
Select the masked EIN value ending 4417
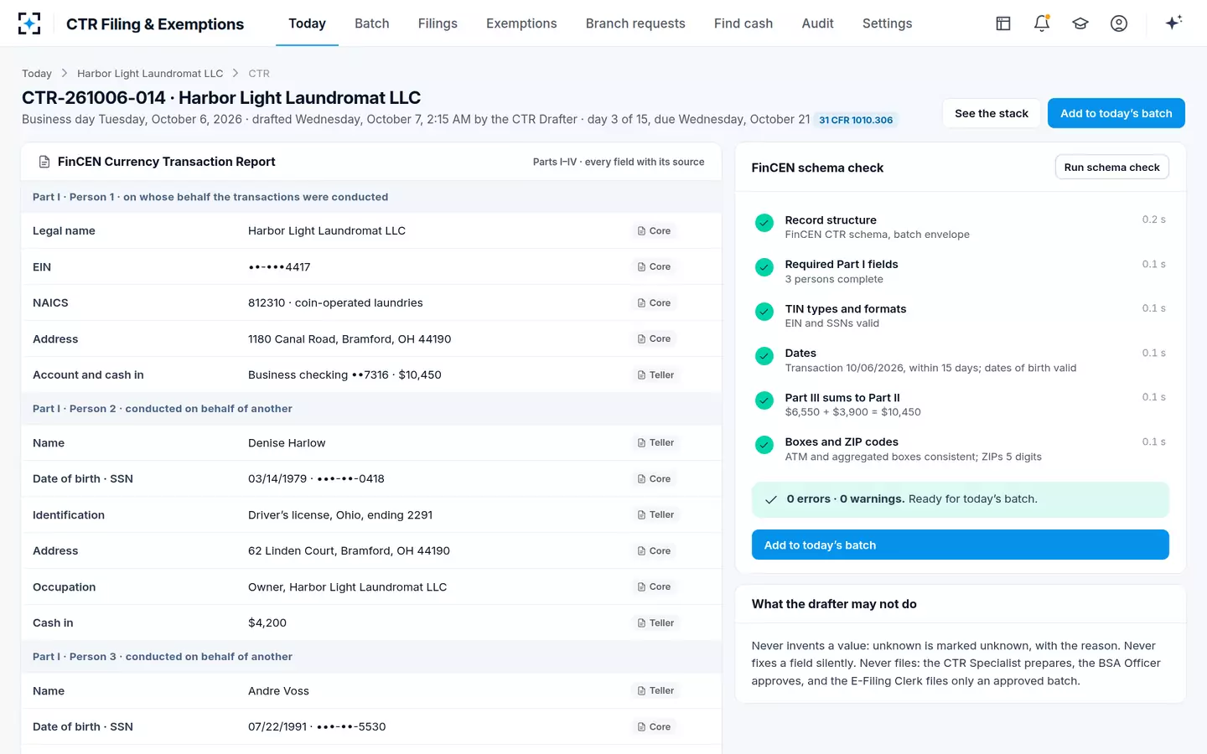tap(279, 267)
